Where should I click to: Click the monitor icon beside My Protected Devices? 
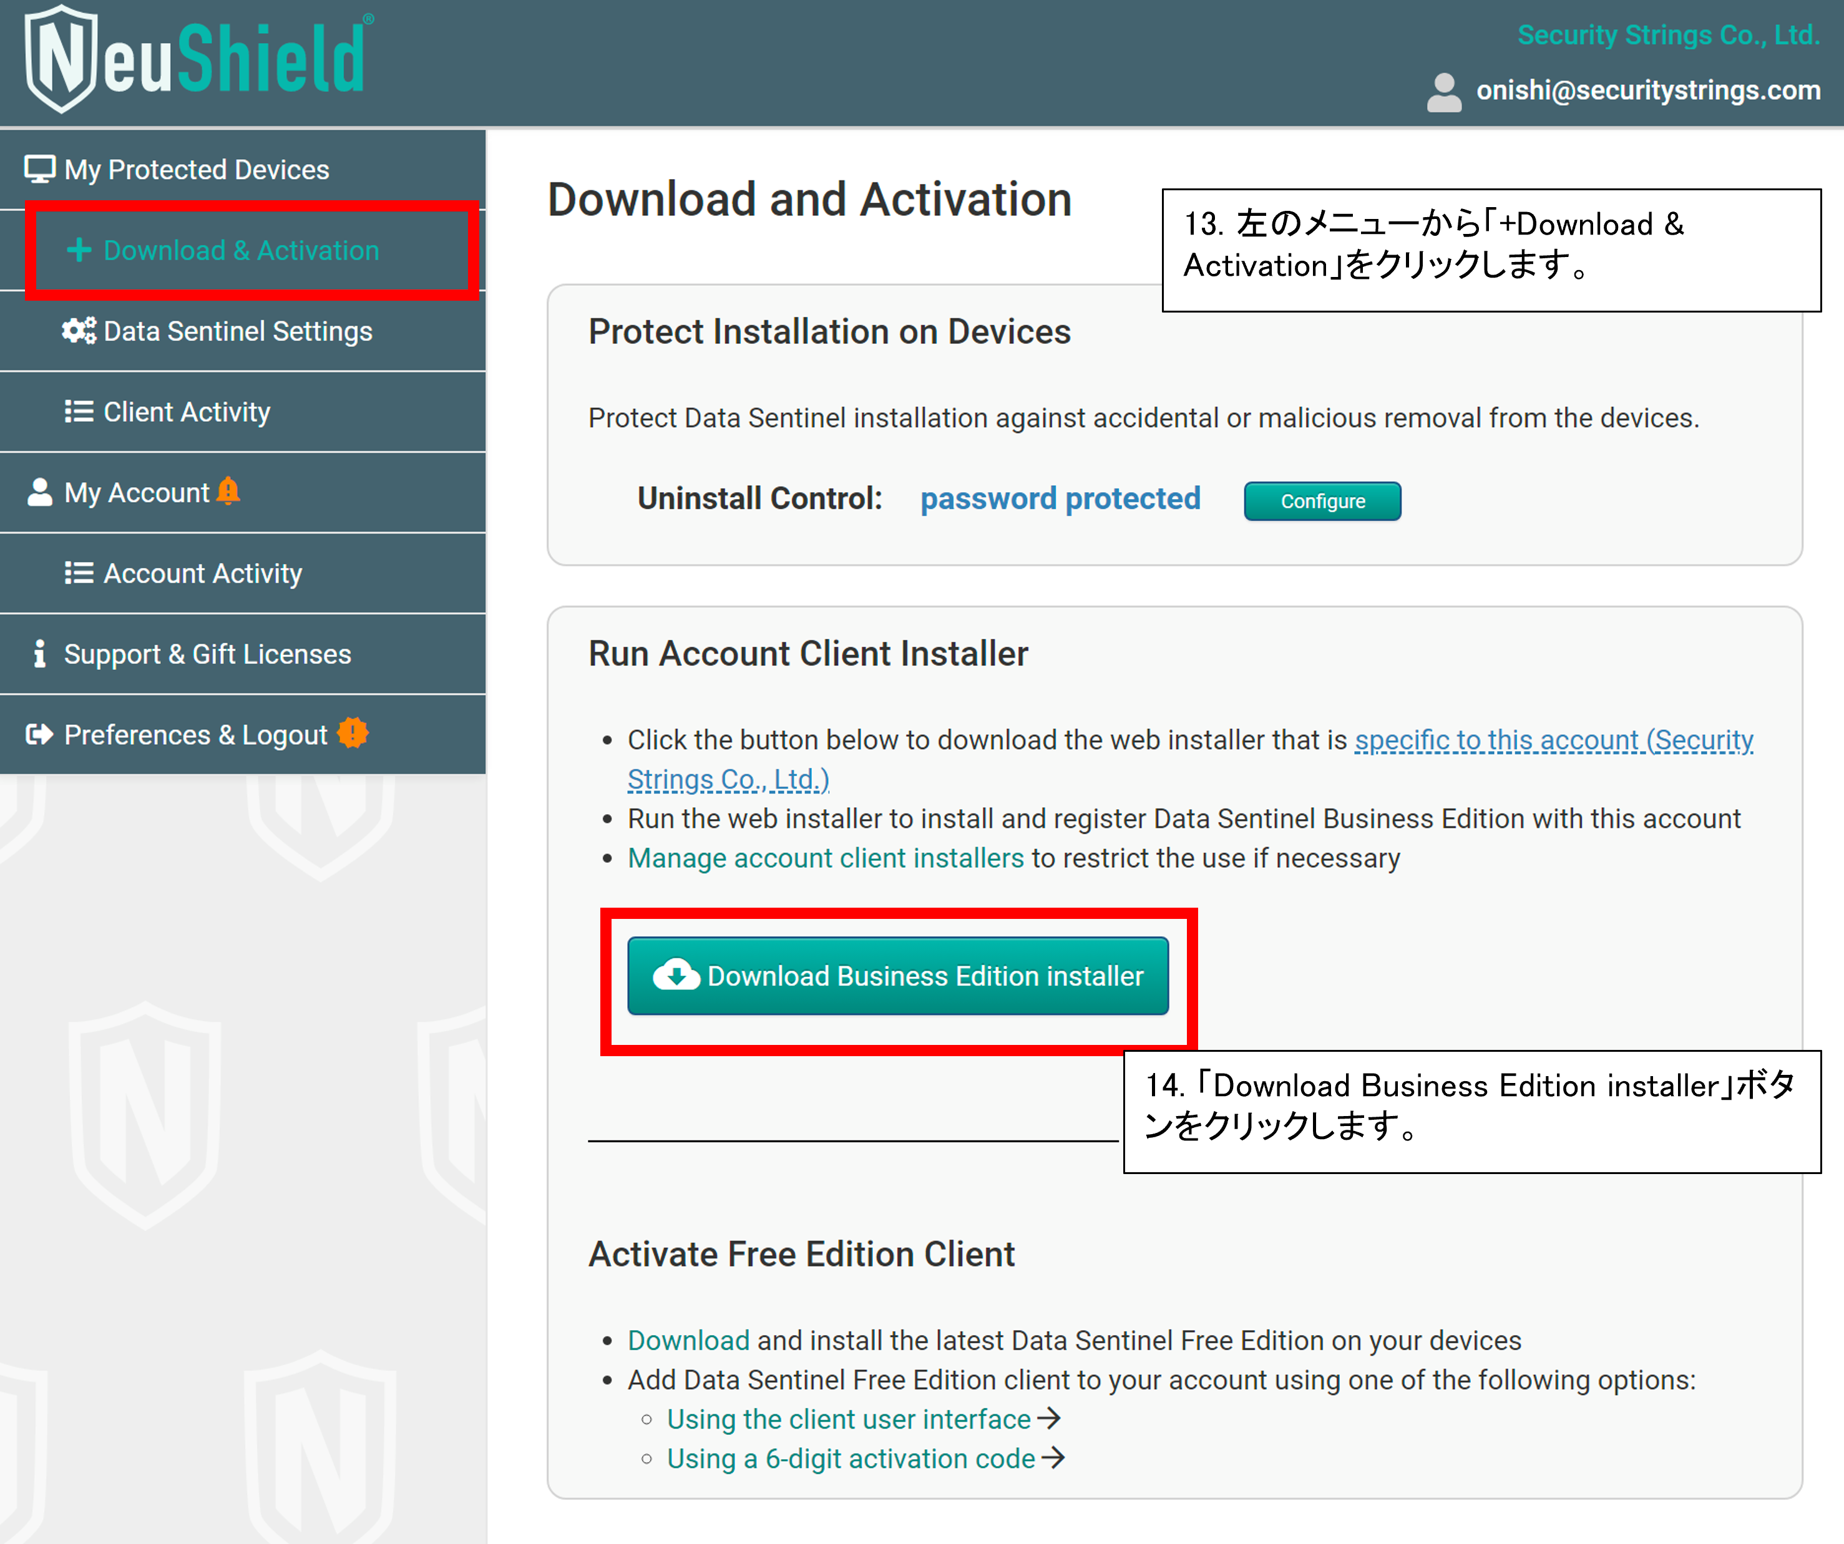point(39,170)
